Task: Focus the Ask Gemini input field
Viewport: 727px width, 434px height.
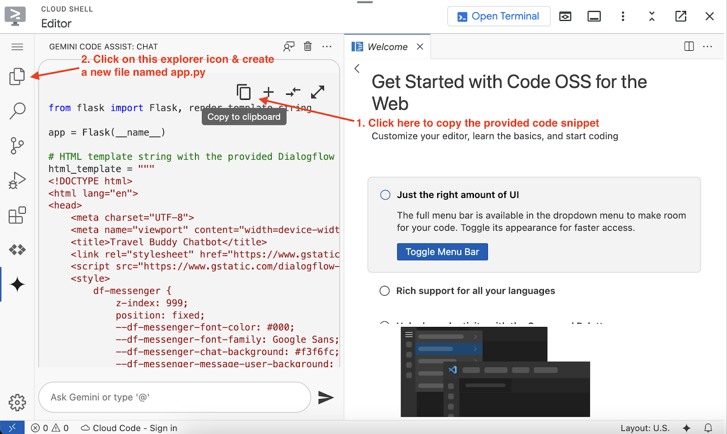Action: 175,397
